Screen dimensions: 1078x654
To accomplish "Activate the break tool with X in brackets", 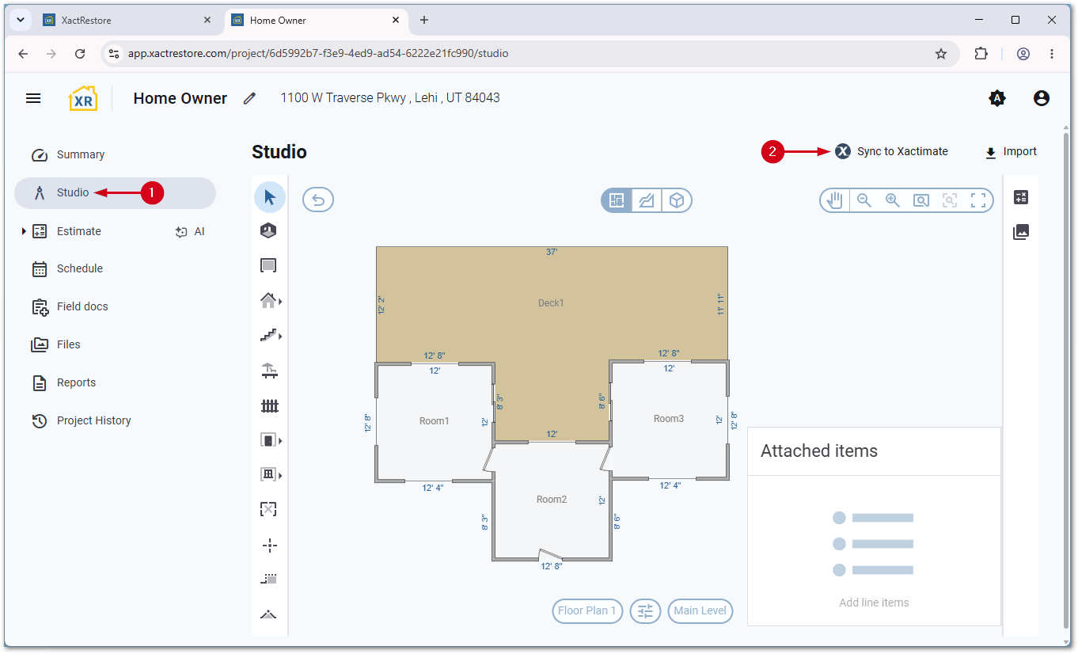I will [269, 509].
